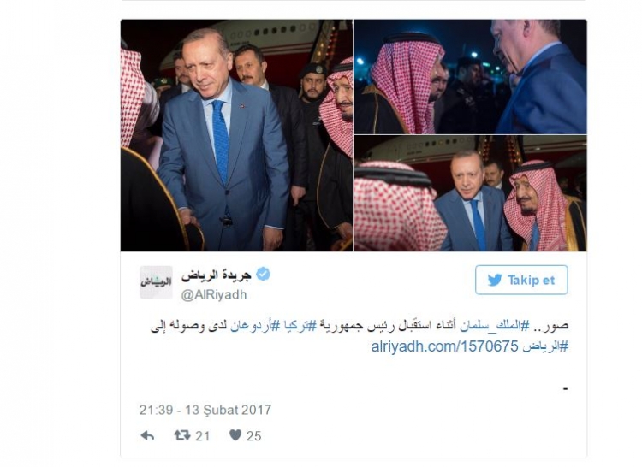This screenshot has width=642, height=467.
Task: Click the like count 25
Action: pos(253,436)
